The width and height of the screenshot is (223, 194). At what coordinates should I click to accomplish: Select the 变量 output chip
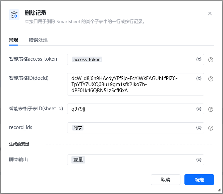[x=78, y=160]
